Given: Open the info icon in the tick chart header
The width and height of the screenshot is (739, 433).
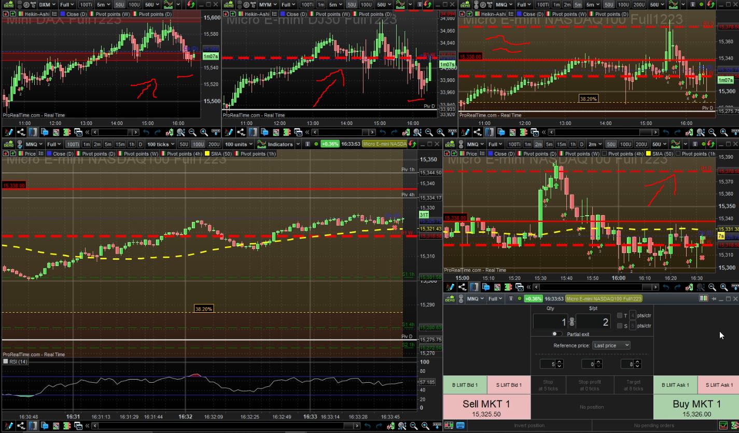Looking at the screenshot, I should point(308,144).
